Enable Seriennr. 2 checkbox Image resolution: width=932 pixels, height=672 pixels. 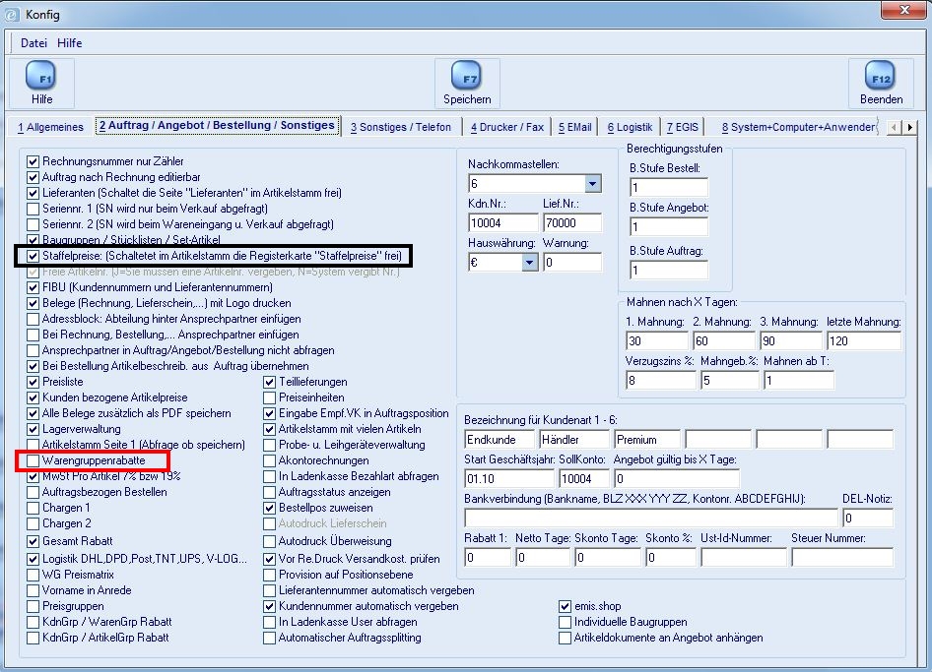coord(33,224)
